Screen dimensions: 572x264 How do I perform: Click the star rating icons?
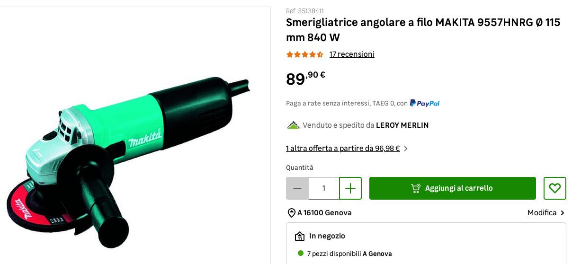tap(305, 54)
